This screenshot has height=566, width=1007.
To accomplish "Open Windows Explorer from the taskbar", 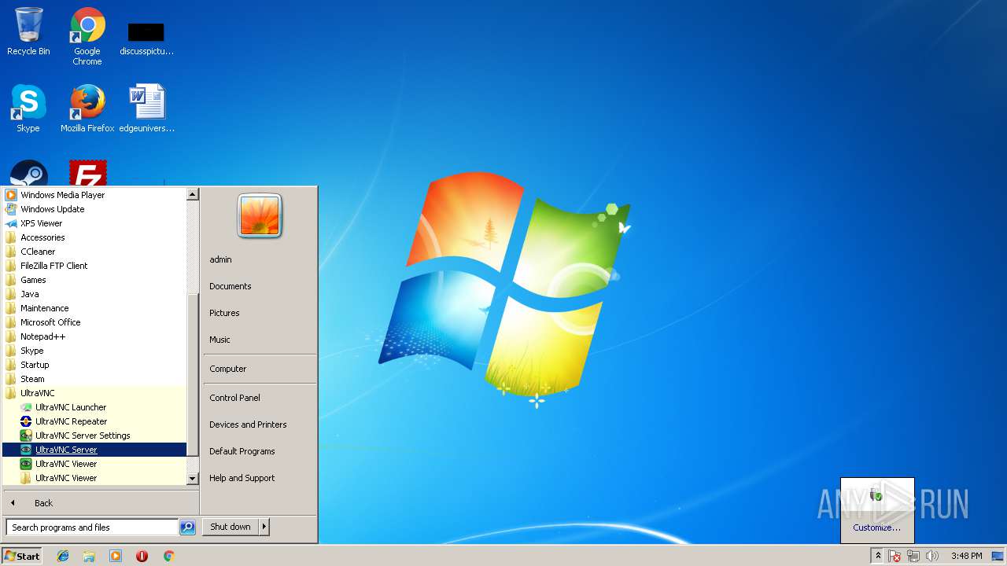I will pyautogui.click(x=89, y=556).
